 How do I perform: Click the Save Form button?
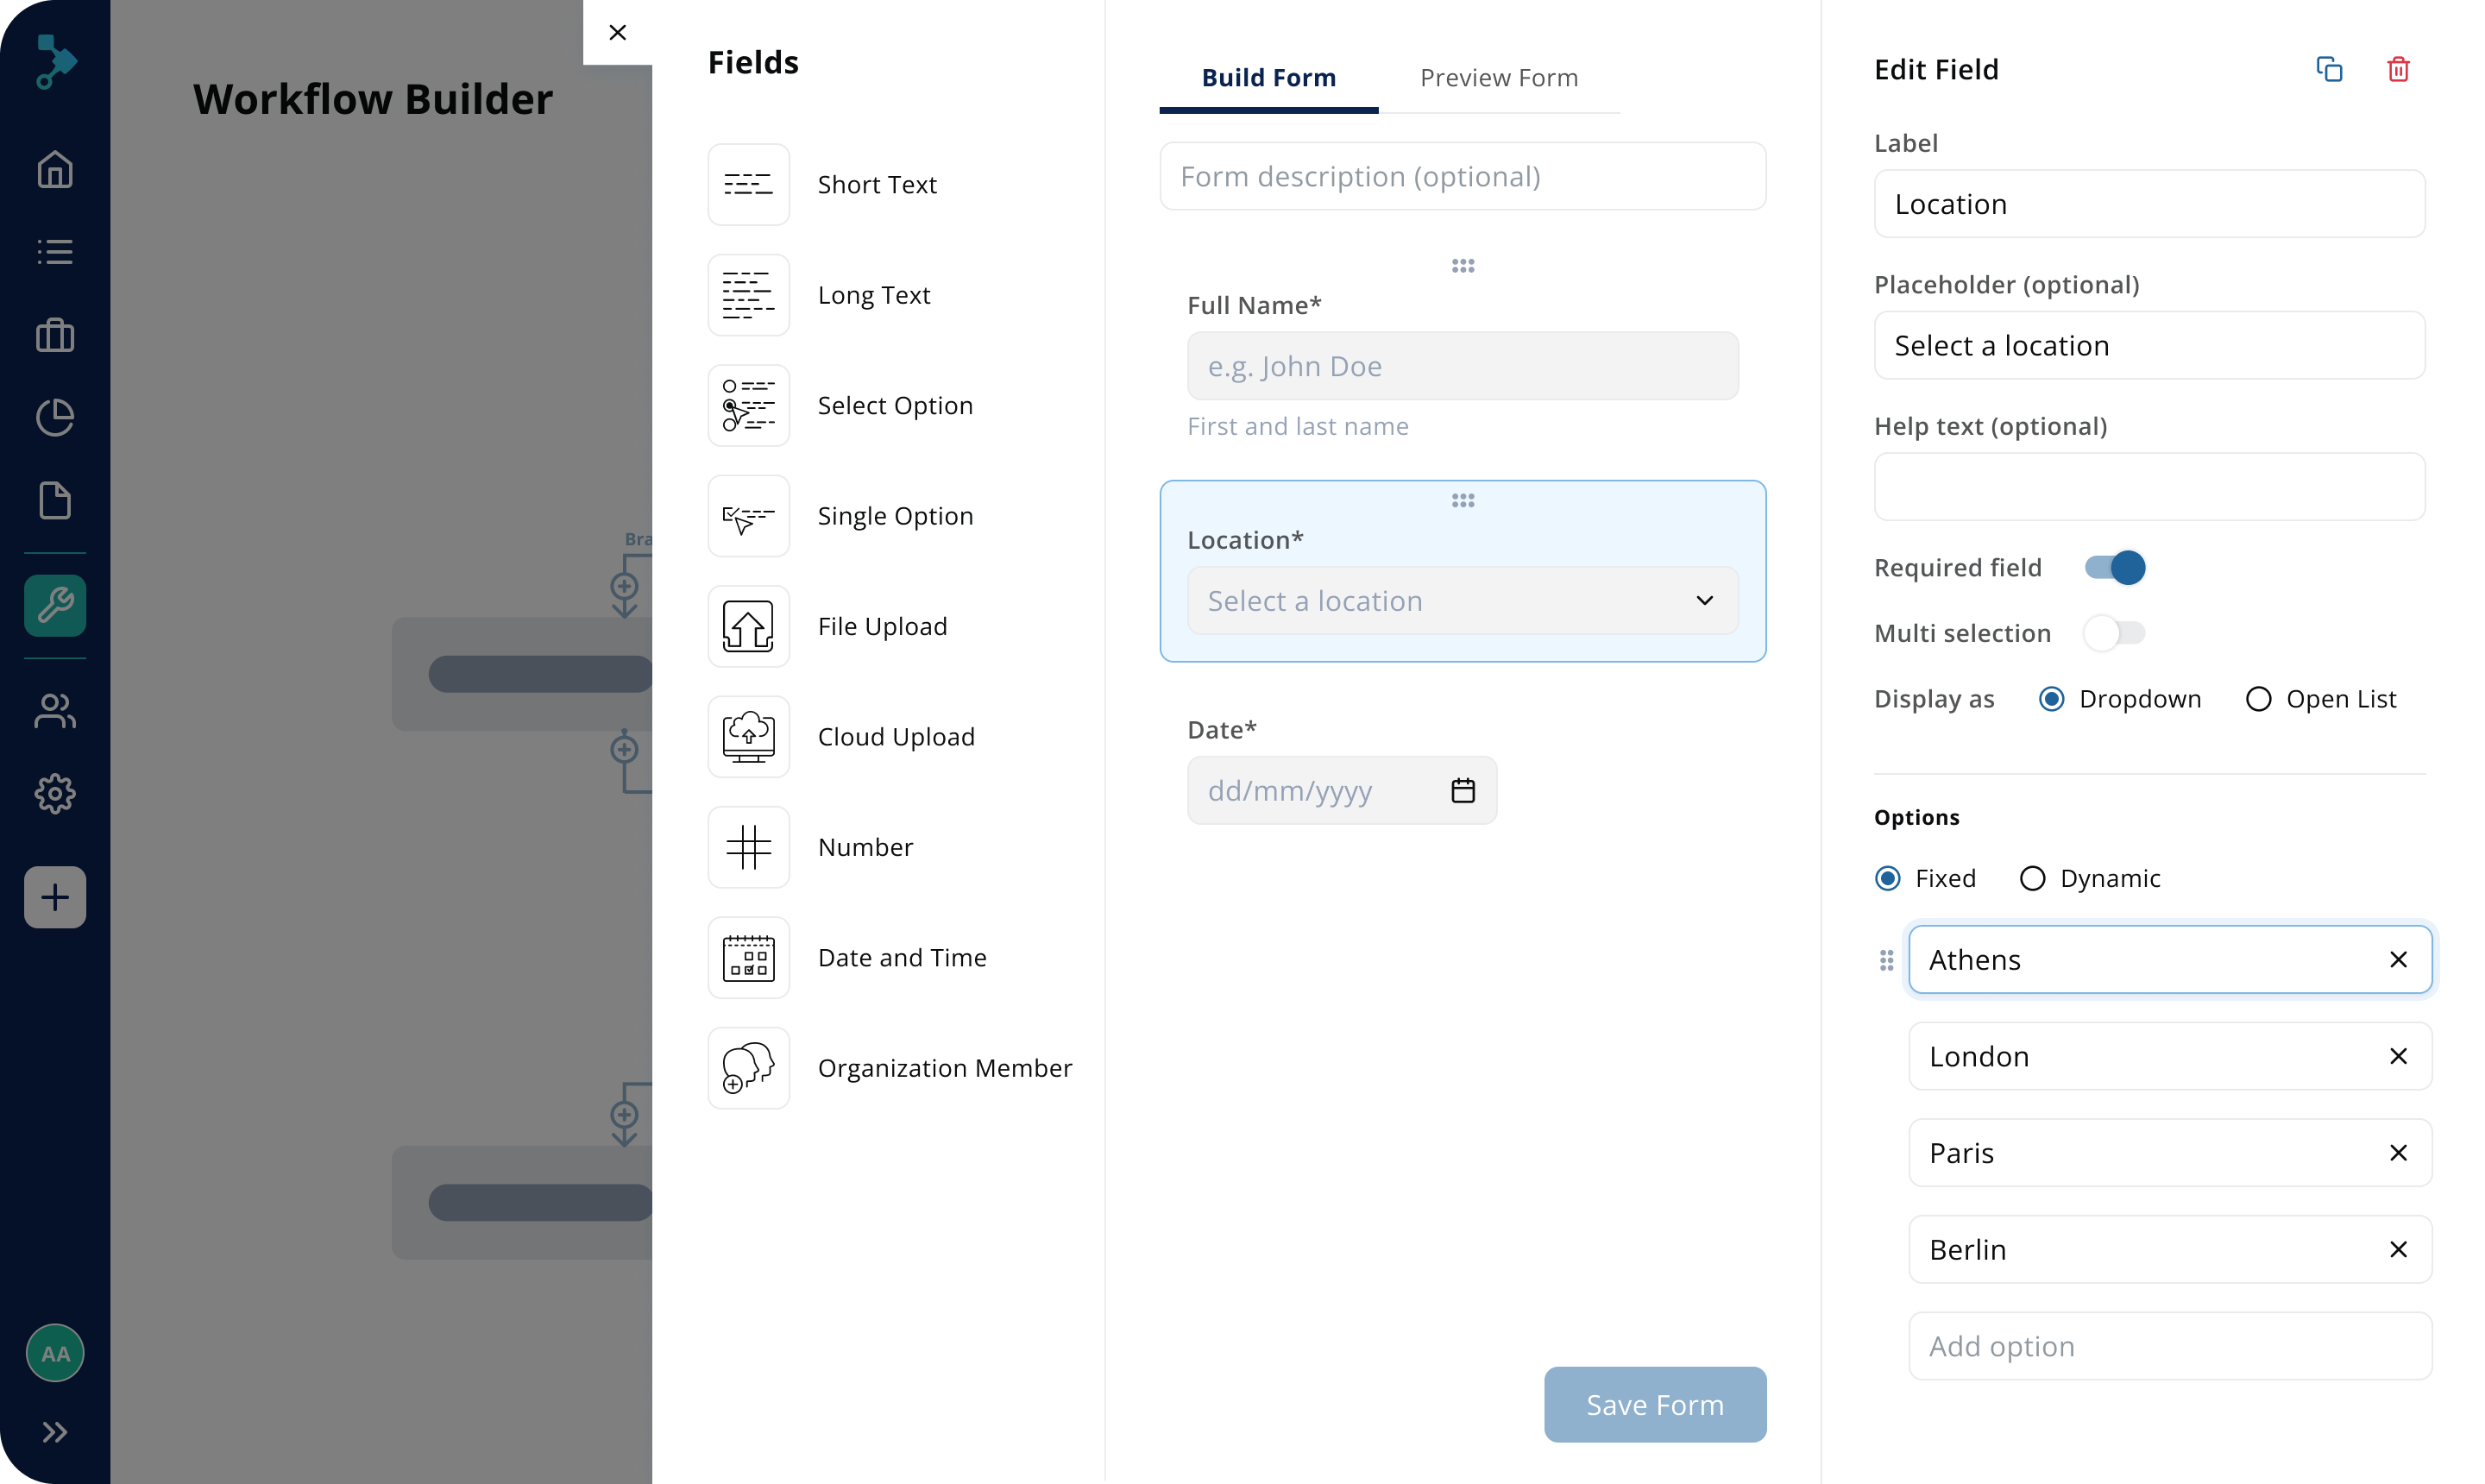[x=1654, y=1404]
